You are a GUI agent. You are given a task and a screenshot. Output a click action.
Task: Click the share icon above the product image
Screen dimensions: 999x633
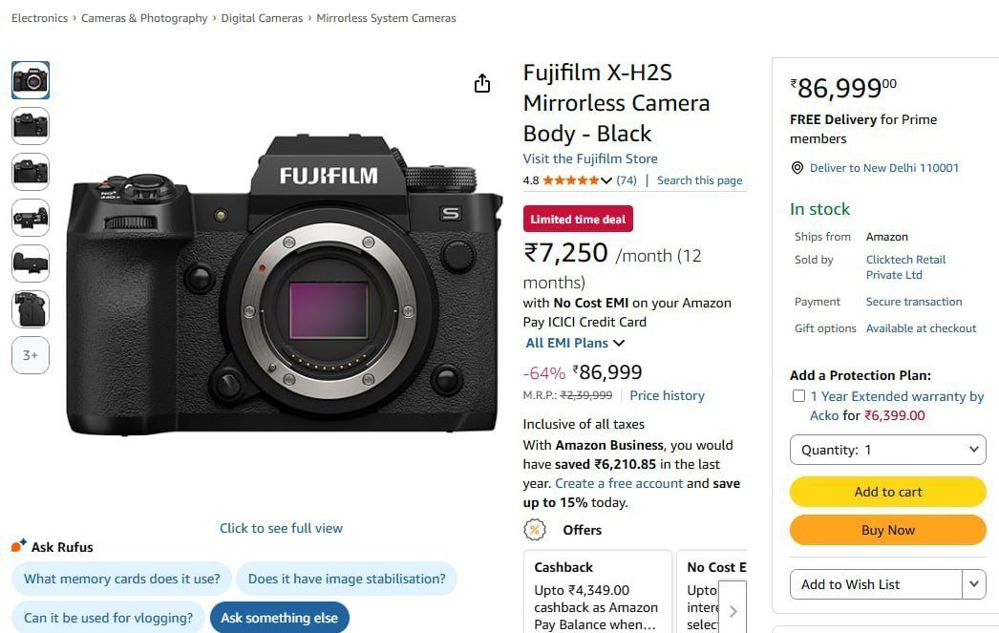pyautogui.click(x=482, y=83)
